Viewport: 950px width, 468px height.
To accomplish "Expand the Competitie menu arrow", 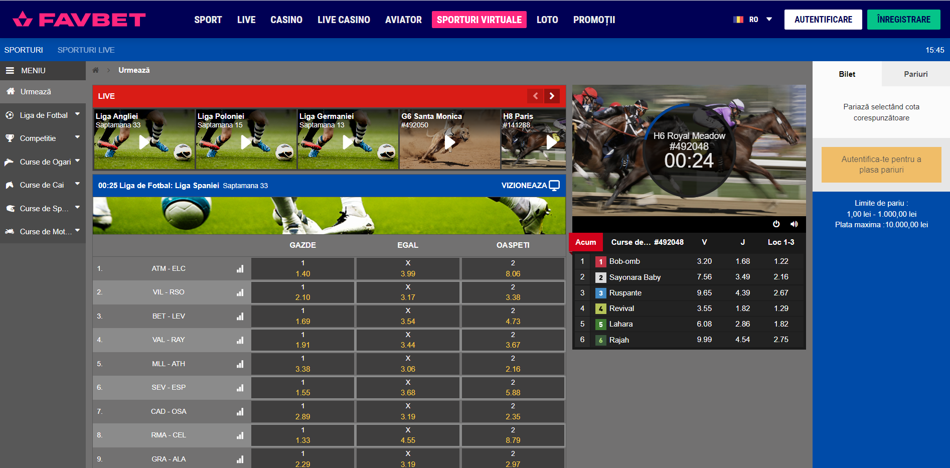I will coord(77,137).
